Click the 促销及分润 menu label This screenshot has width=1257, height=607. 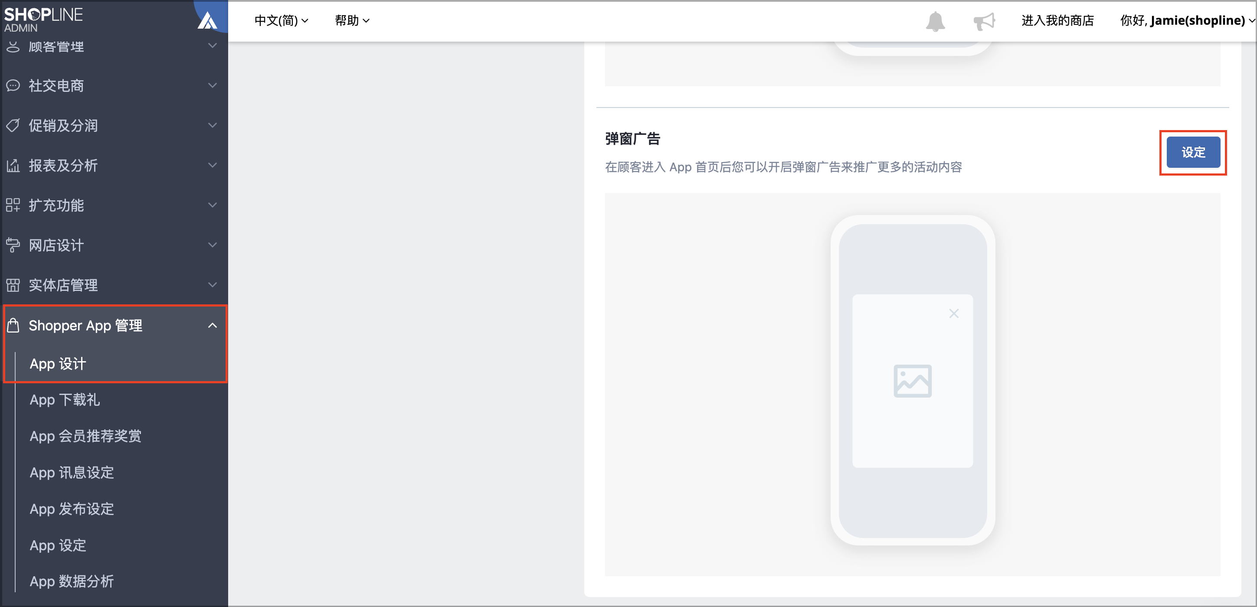63,126
